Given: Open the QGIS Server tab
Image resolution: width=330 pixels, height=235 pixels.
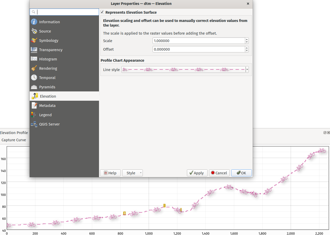Looking at the screenshot, I should (x=49, y=124).
